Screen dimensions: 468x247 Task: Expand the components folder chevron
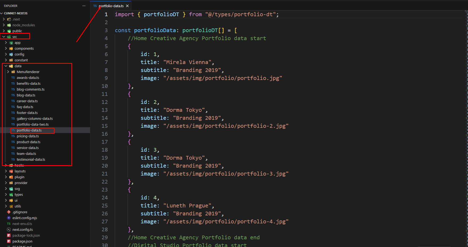(x=6, y=48)
